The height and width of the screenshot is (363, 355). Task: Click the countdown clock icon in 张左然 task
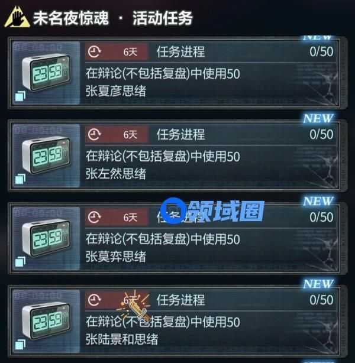click(x=94, y=135)
